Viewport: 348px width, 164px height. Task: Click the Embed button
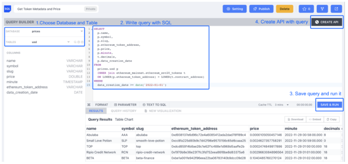point(315,119)
